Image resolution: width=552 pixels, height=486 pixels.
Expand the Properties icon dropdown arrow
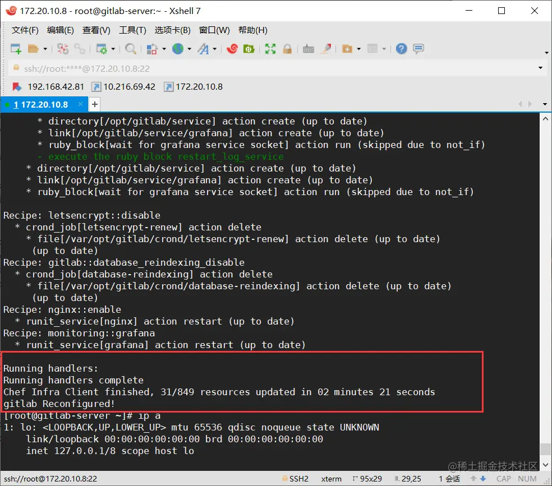113,49
